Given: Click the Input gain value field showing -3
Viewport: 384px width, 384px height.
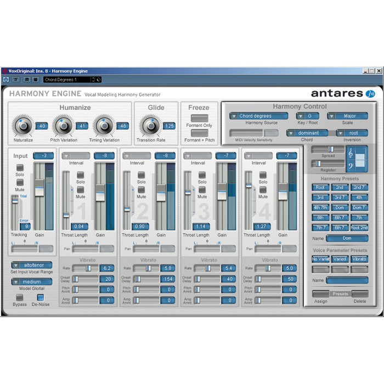Looking at the screenshot, I should tap(43, 155).
